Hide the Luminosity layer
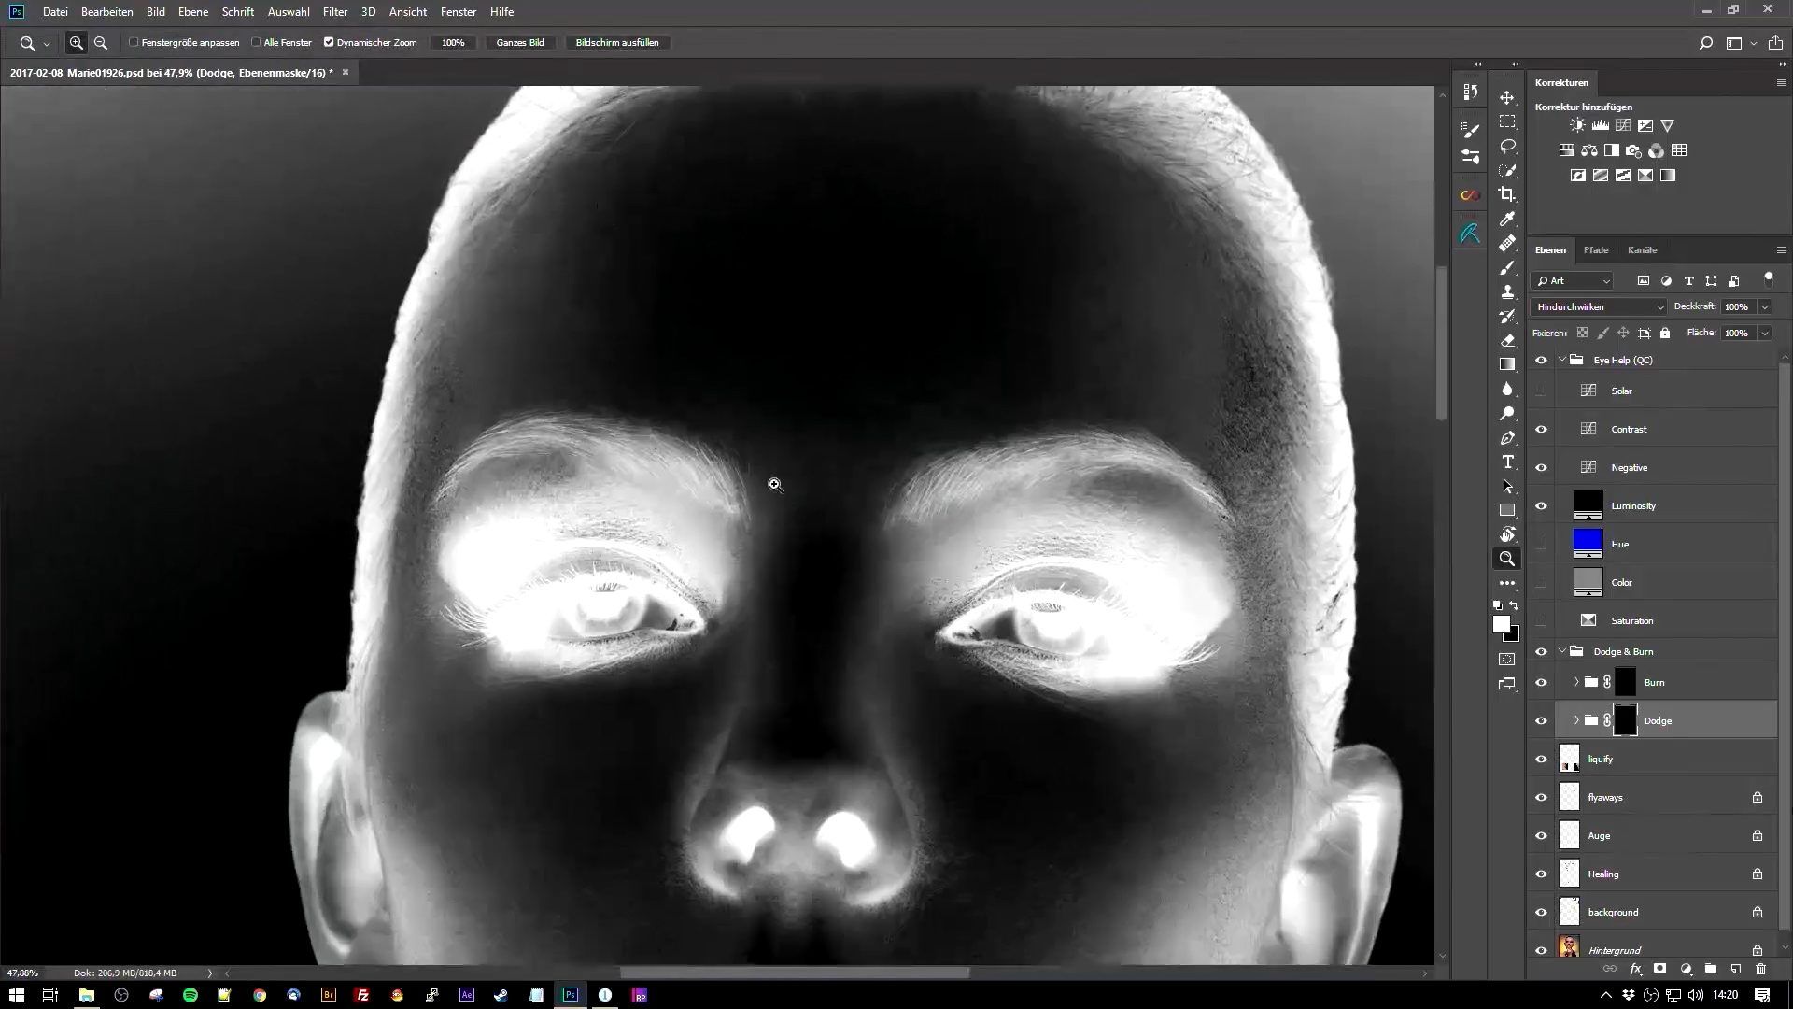This screenshot has height=1009, width=1793. coord(1541,505)
